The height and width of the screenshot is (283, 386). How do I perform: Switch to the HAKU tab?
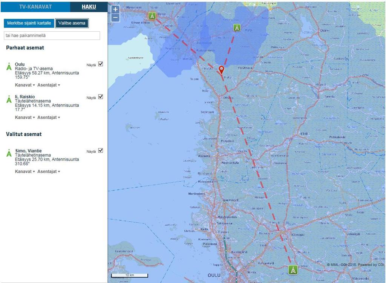pyautogui.click(x=89, y=7)
